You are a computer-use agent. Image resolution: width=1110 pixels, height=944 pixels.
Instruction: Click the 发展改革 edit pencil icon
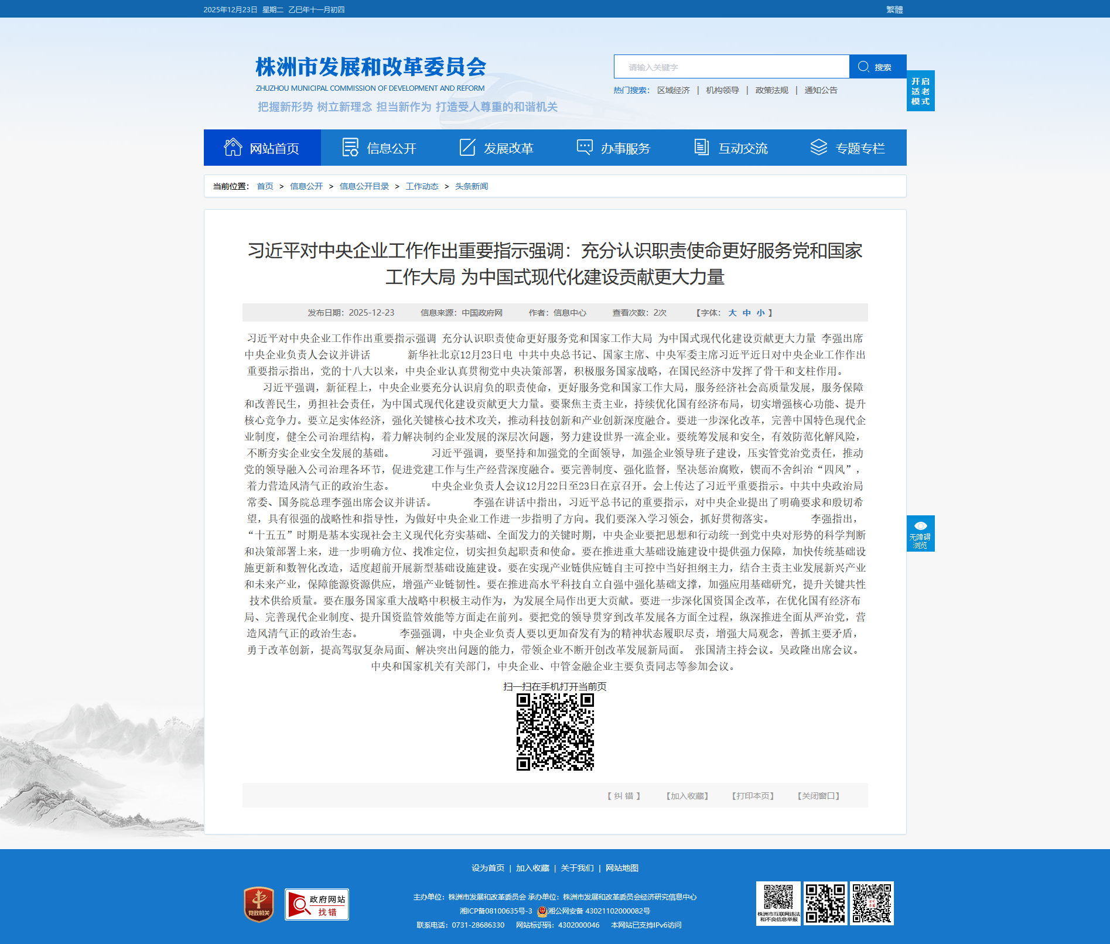tap(467, 148)
